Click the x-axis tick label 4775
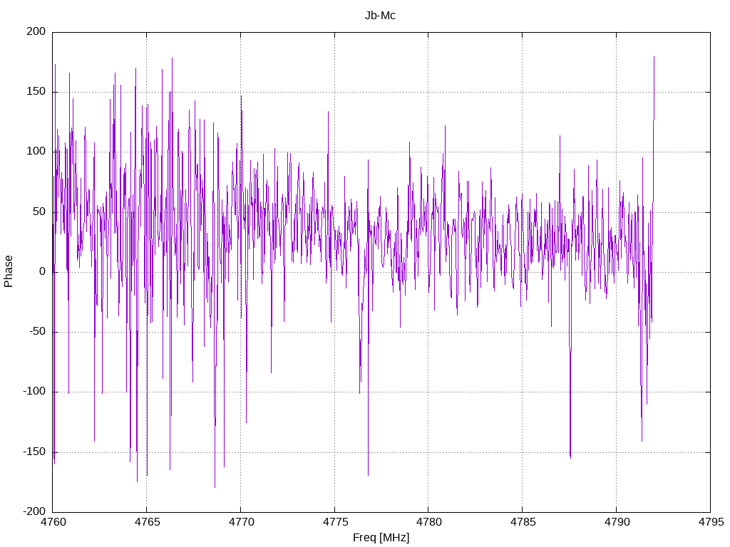The width and height of the screenshot is (730, 547). (335, 522)
